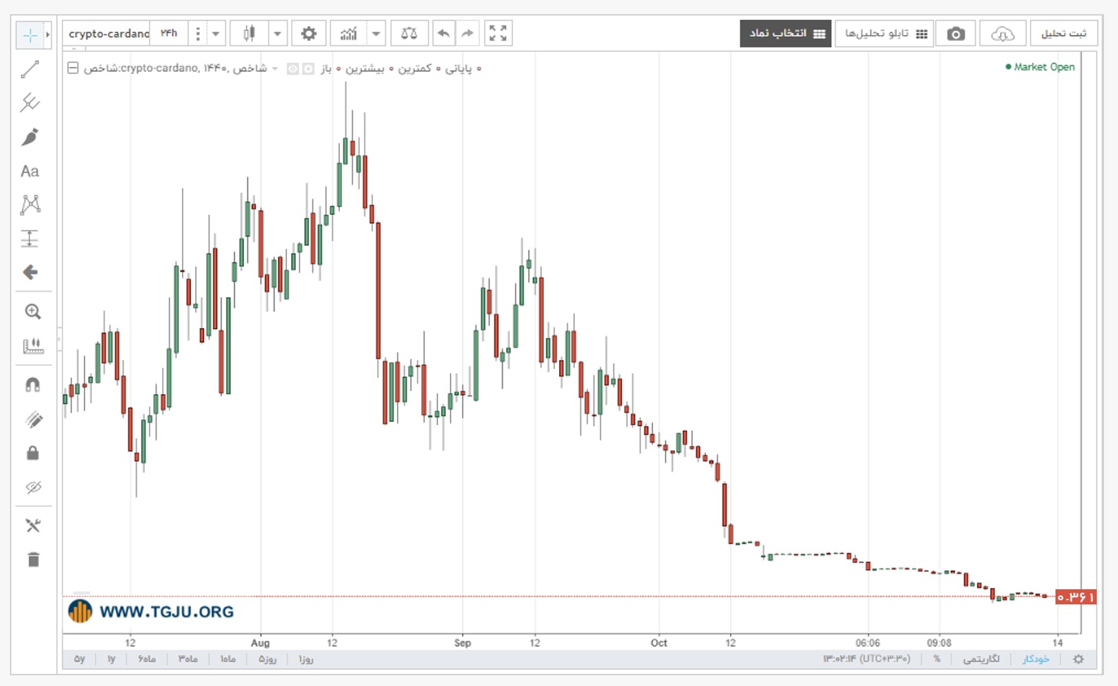Select the ۵روز time range

point(267,659)
